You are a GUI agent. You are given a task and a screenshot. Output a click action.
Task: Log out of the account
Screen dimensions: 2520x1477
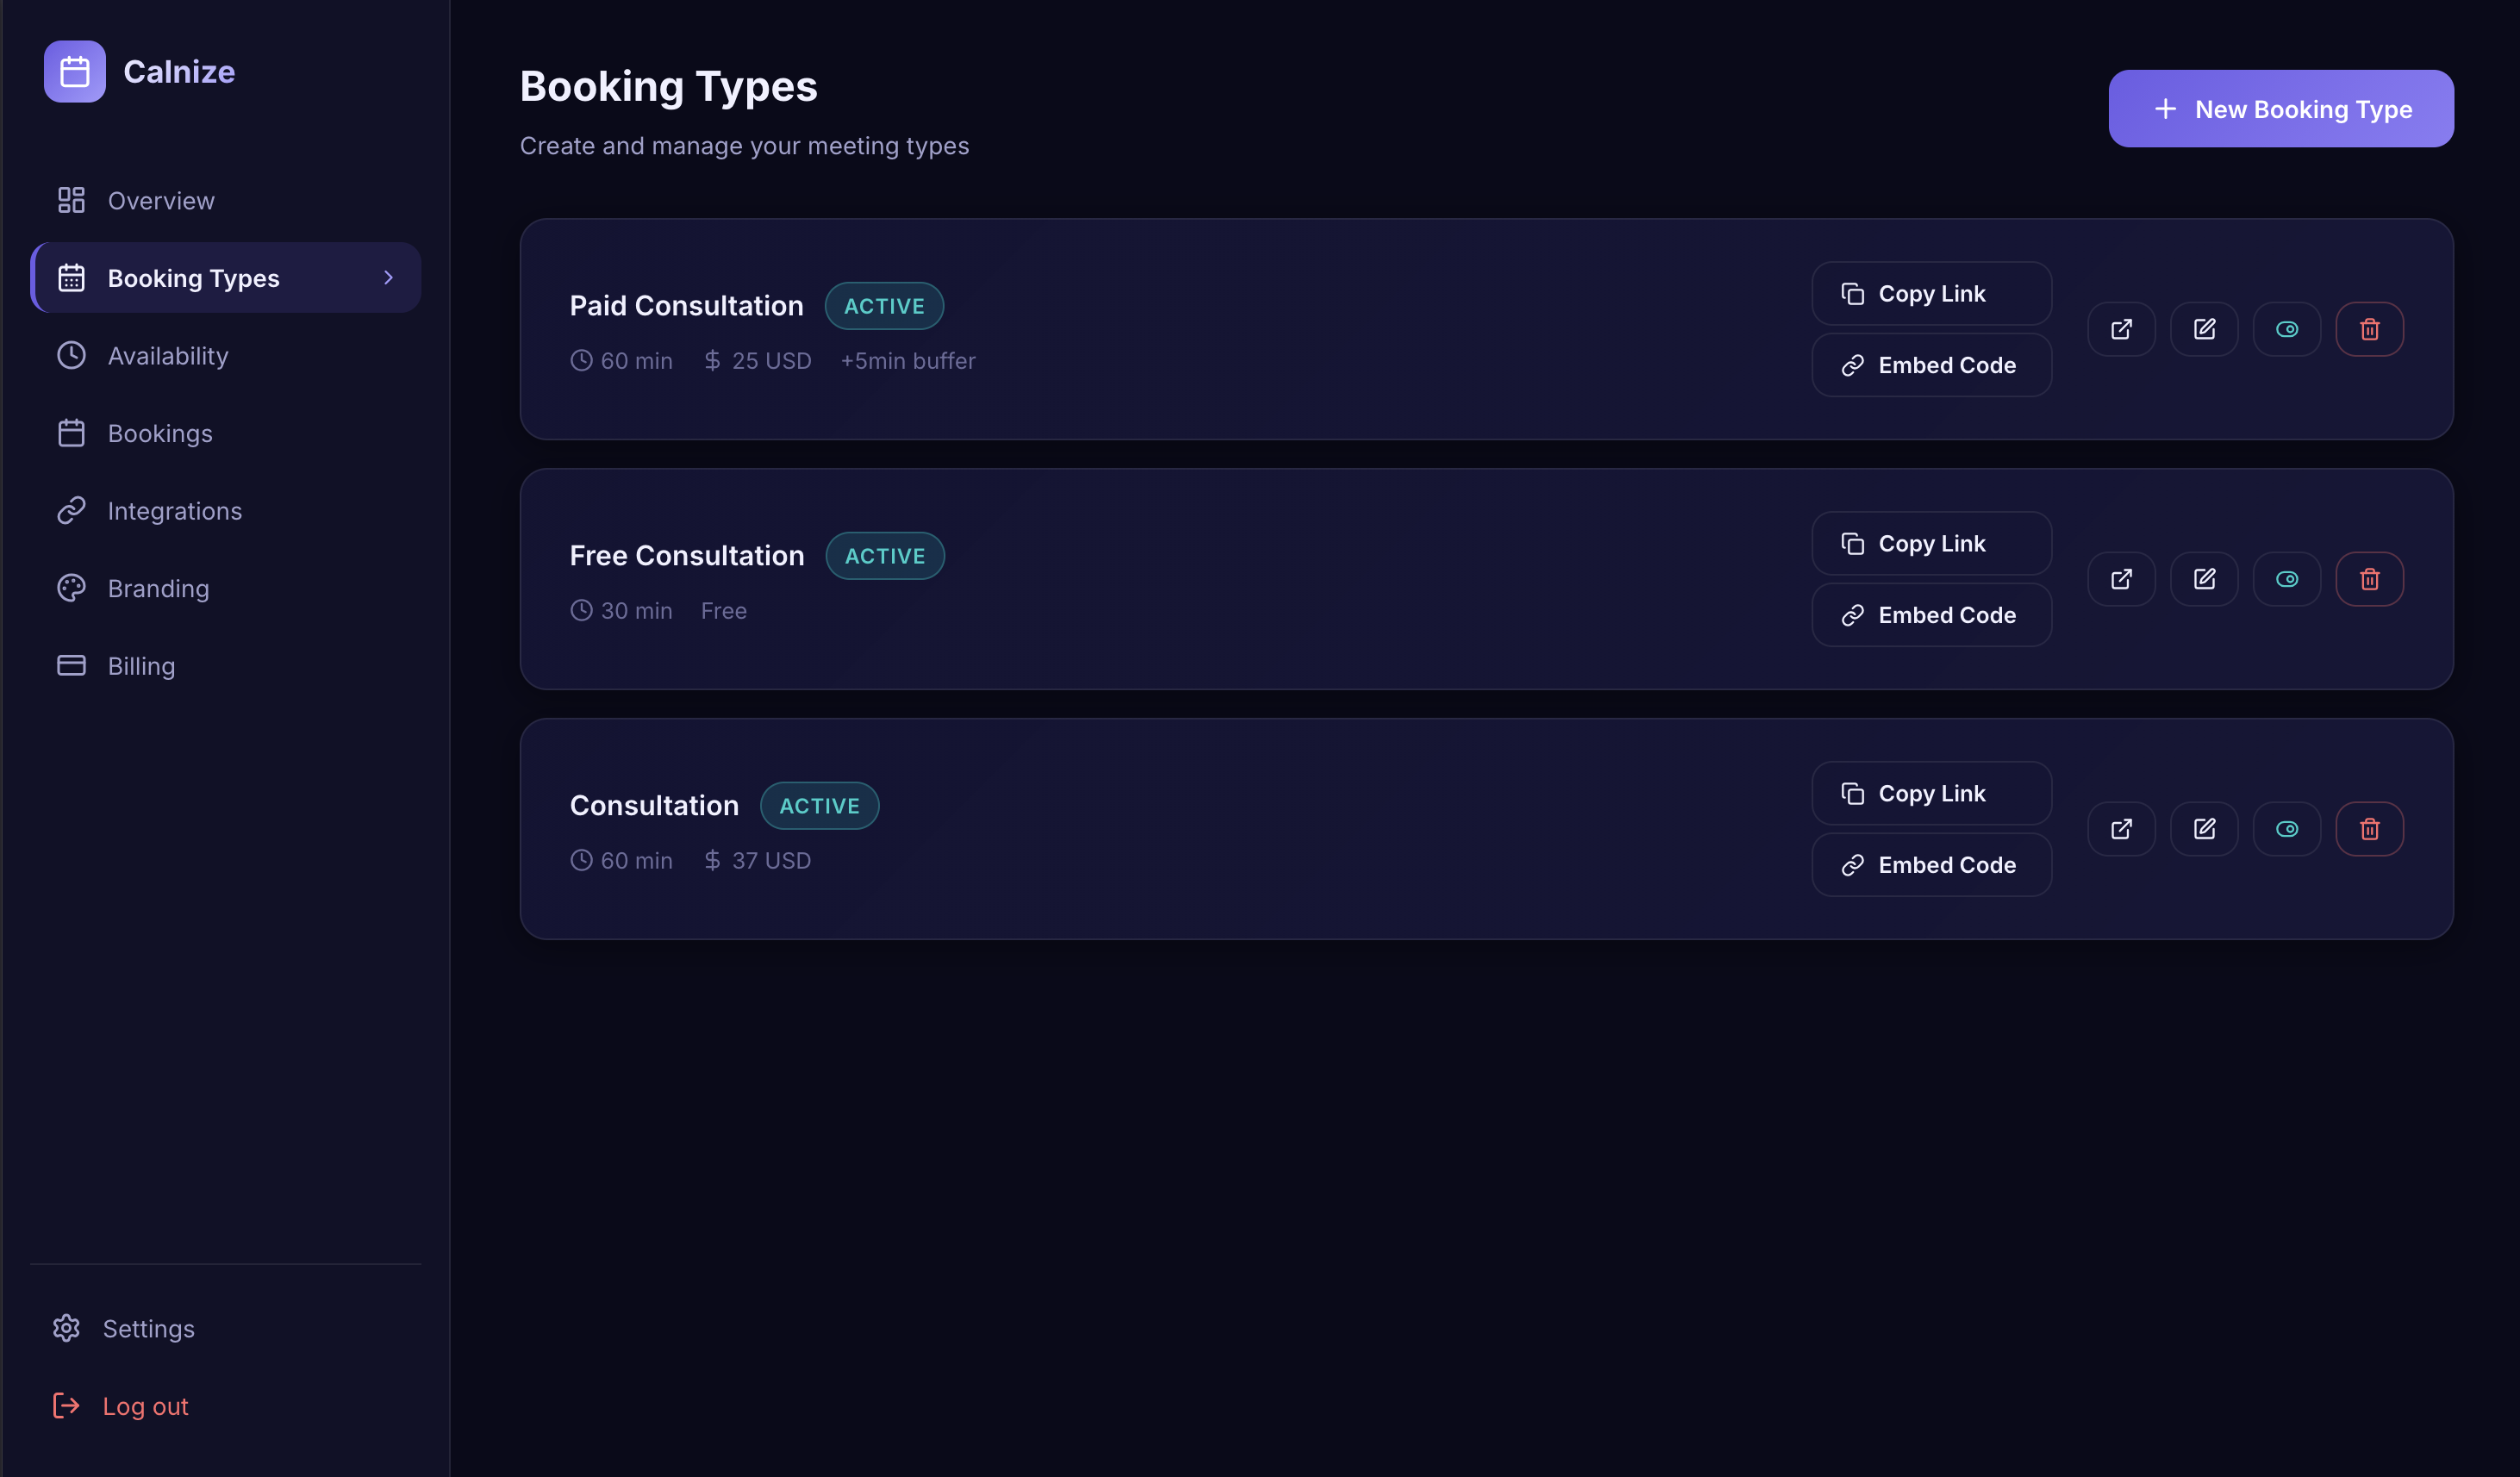(x=145, y=1405)
